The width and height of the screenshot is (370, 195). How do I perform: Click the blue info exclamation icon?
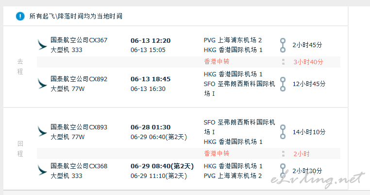pyautogui.click(x=20, y=17)
